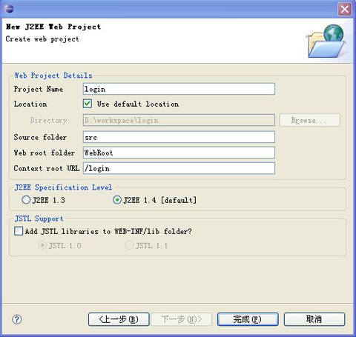
Task: Click the Web root folder field
Action: 179,153
